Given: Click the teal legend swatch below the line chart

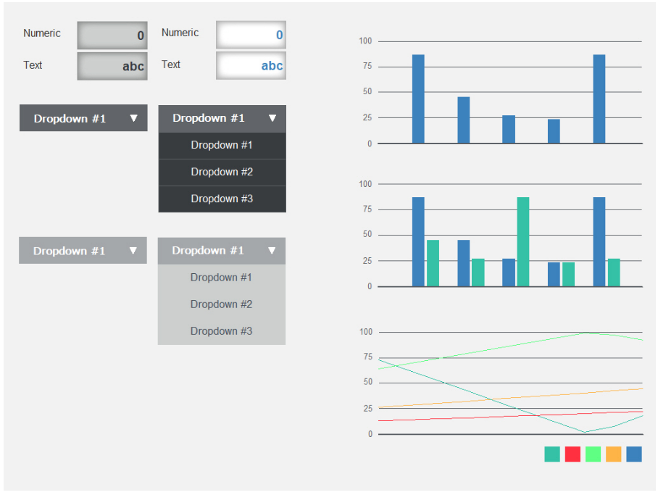Looking at the screenshot, I should pyautogui.click(x=551, y=454).
